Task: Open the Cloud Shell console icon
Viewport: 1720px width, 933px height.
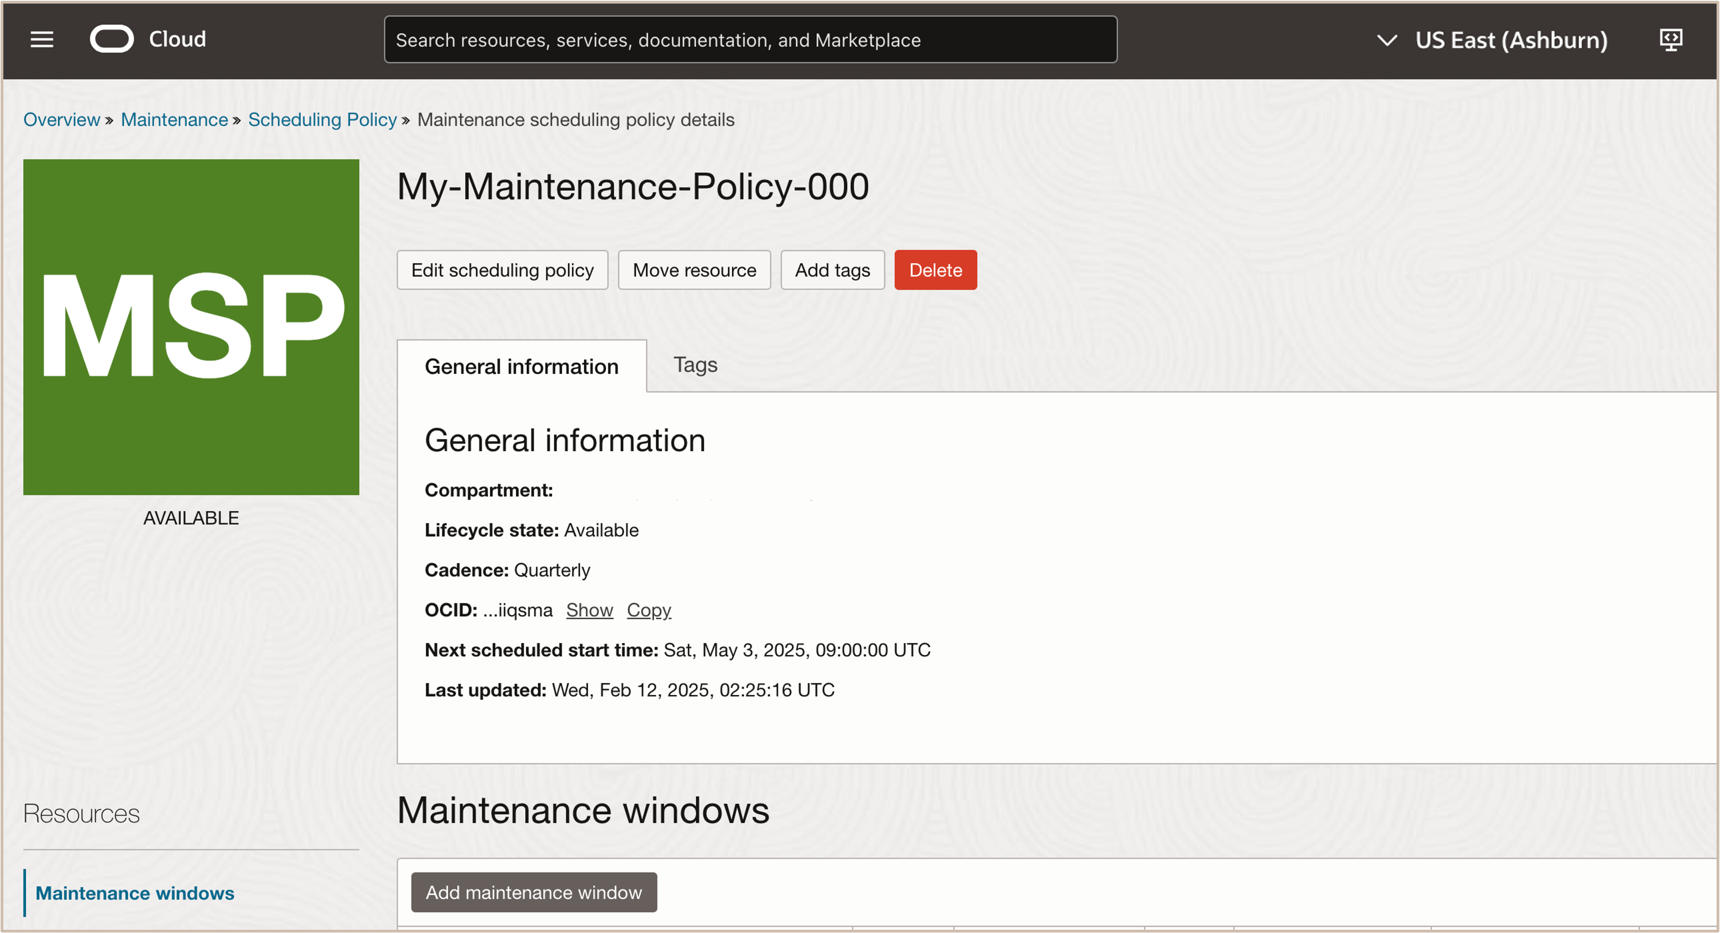Action: (1671, 39)
